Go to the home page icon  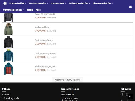click(x=5, y=3)
